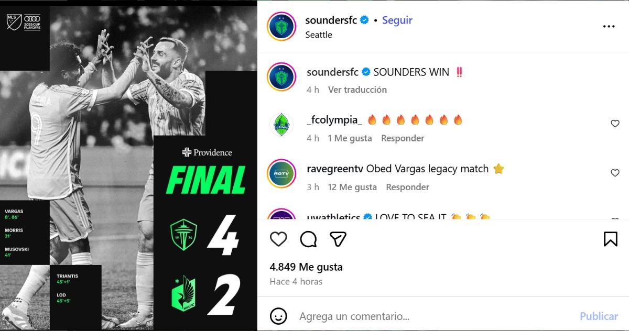Save post with bookmark icon
The width and height of the screenshot is (629, 331).
[611, 239]
